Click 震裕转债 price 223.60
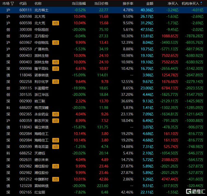Image resolution: width=207 pixels, height=196 pixels. (102, 186)
